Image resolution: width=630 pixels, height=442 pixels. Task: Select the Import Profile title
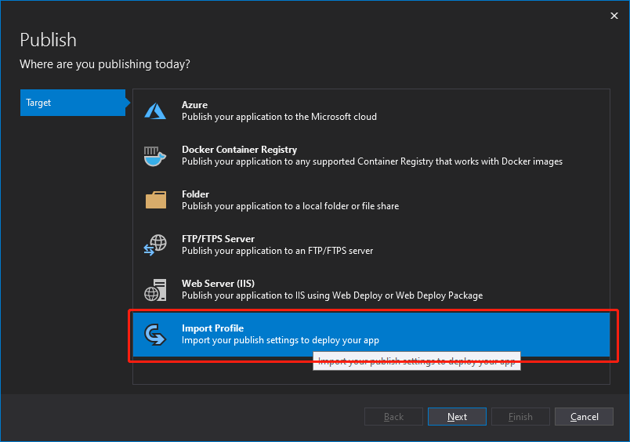point(212,328)
